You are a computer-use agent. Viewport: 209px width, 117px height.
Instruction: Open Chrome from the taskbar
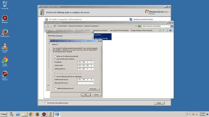click(x=31, y=114)
